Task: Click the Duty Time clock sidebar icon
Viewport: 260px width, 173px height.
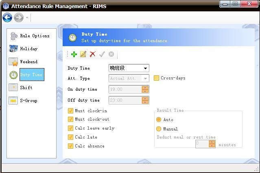Action: pyautogui.click(x=13, y=75)
